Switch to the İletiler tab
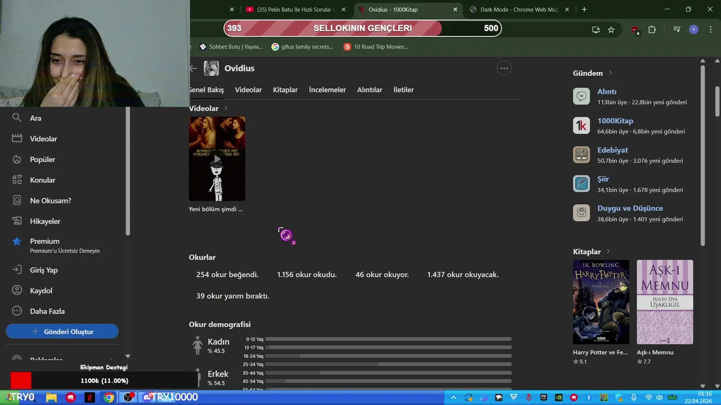Image resolution: width=721 pixels, height=405 pixels. pos(403,90)
